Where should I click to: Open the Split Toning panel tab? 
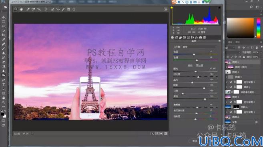(x=189, y=38)
